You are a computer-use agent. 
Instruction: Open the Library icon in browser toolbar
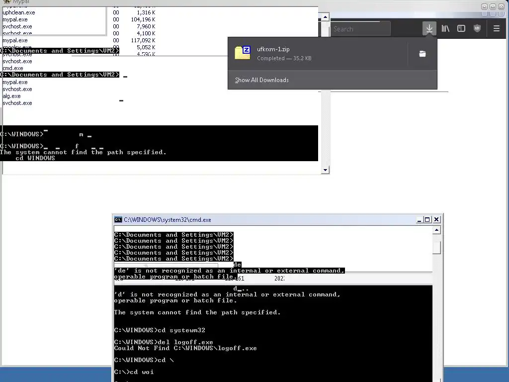click(x=445, y=28)
